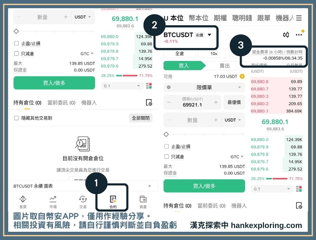This screenshot has width=316, height=240.
Task: Tap the 首頁 home icon
Action: [x=23, y=201]
